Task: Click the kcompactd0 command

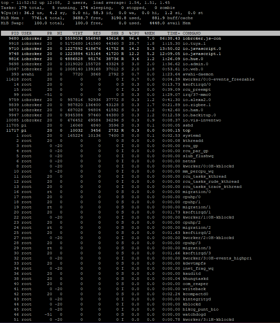Action: 196,294
